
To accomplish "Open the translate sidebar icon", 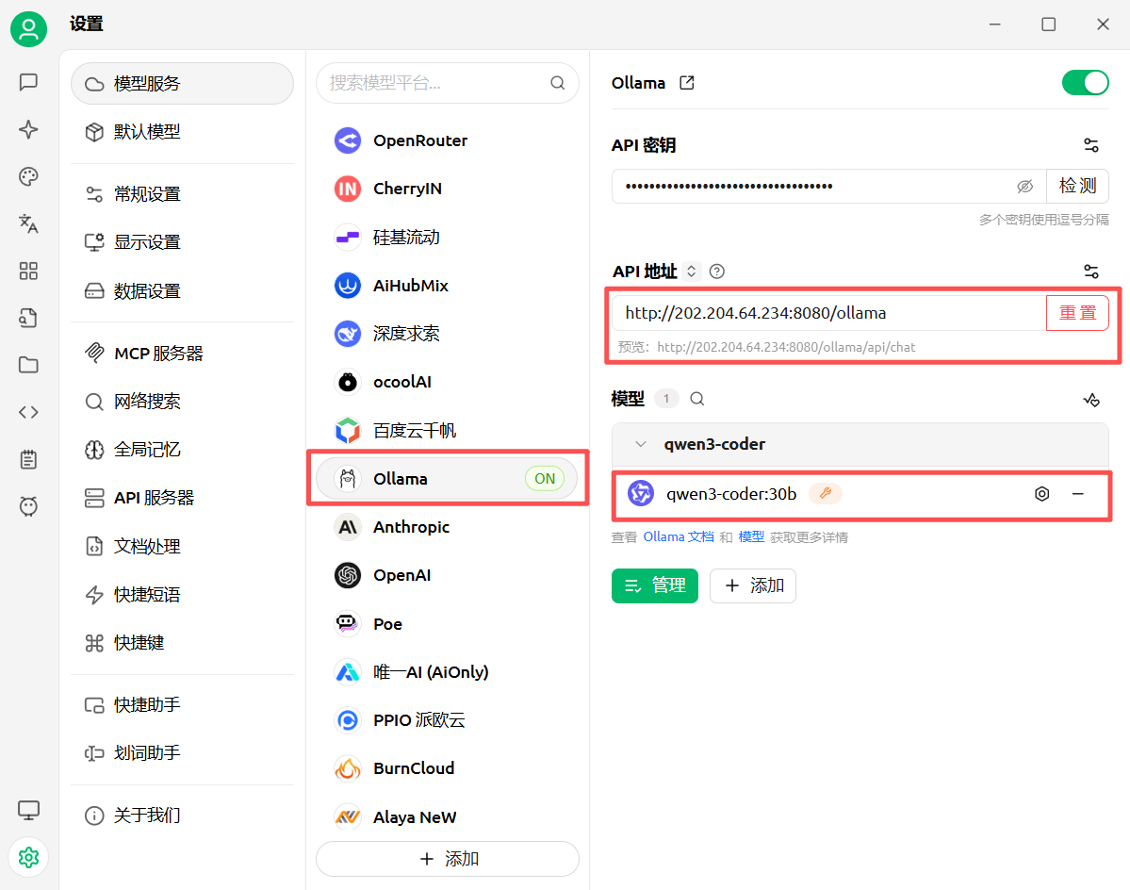I will [28, 223].
